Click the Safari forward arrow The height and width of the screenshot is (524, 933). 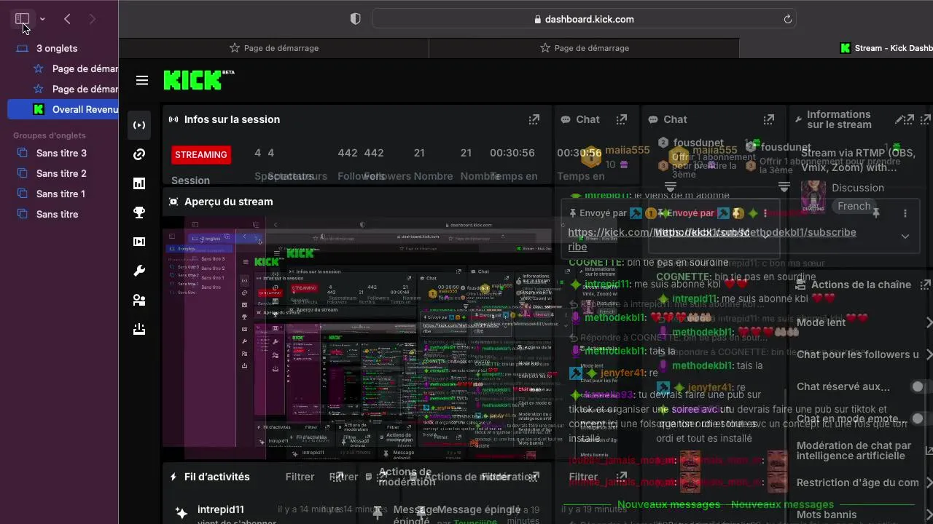[92, 19]
